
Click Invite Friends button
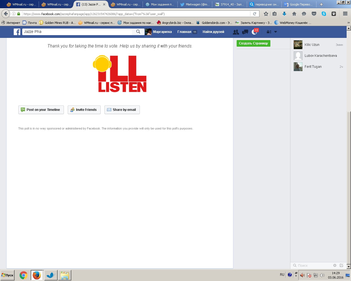[x=84, y=110]
